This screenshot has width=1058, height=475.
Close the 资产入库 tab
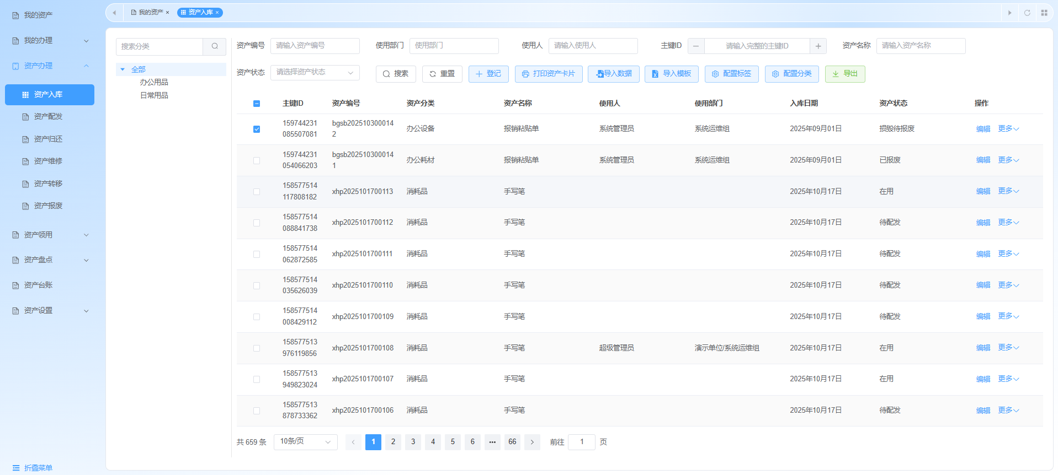(x=217, y=12)
